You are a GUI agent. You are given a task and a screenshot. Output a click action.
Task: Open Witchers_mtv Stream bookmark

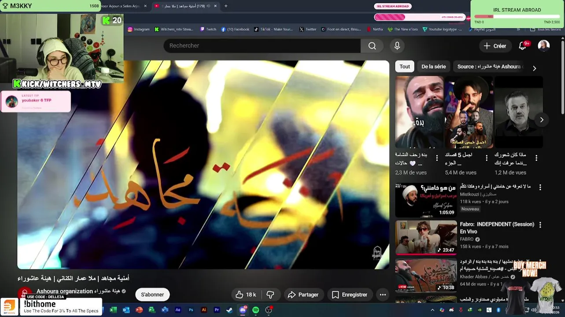(174, 29)
